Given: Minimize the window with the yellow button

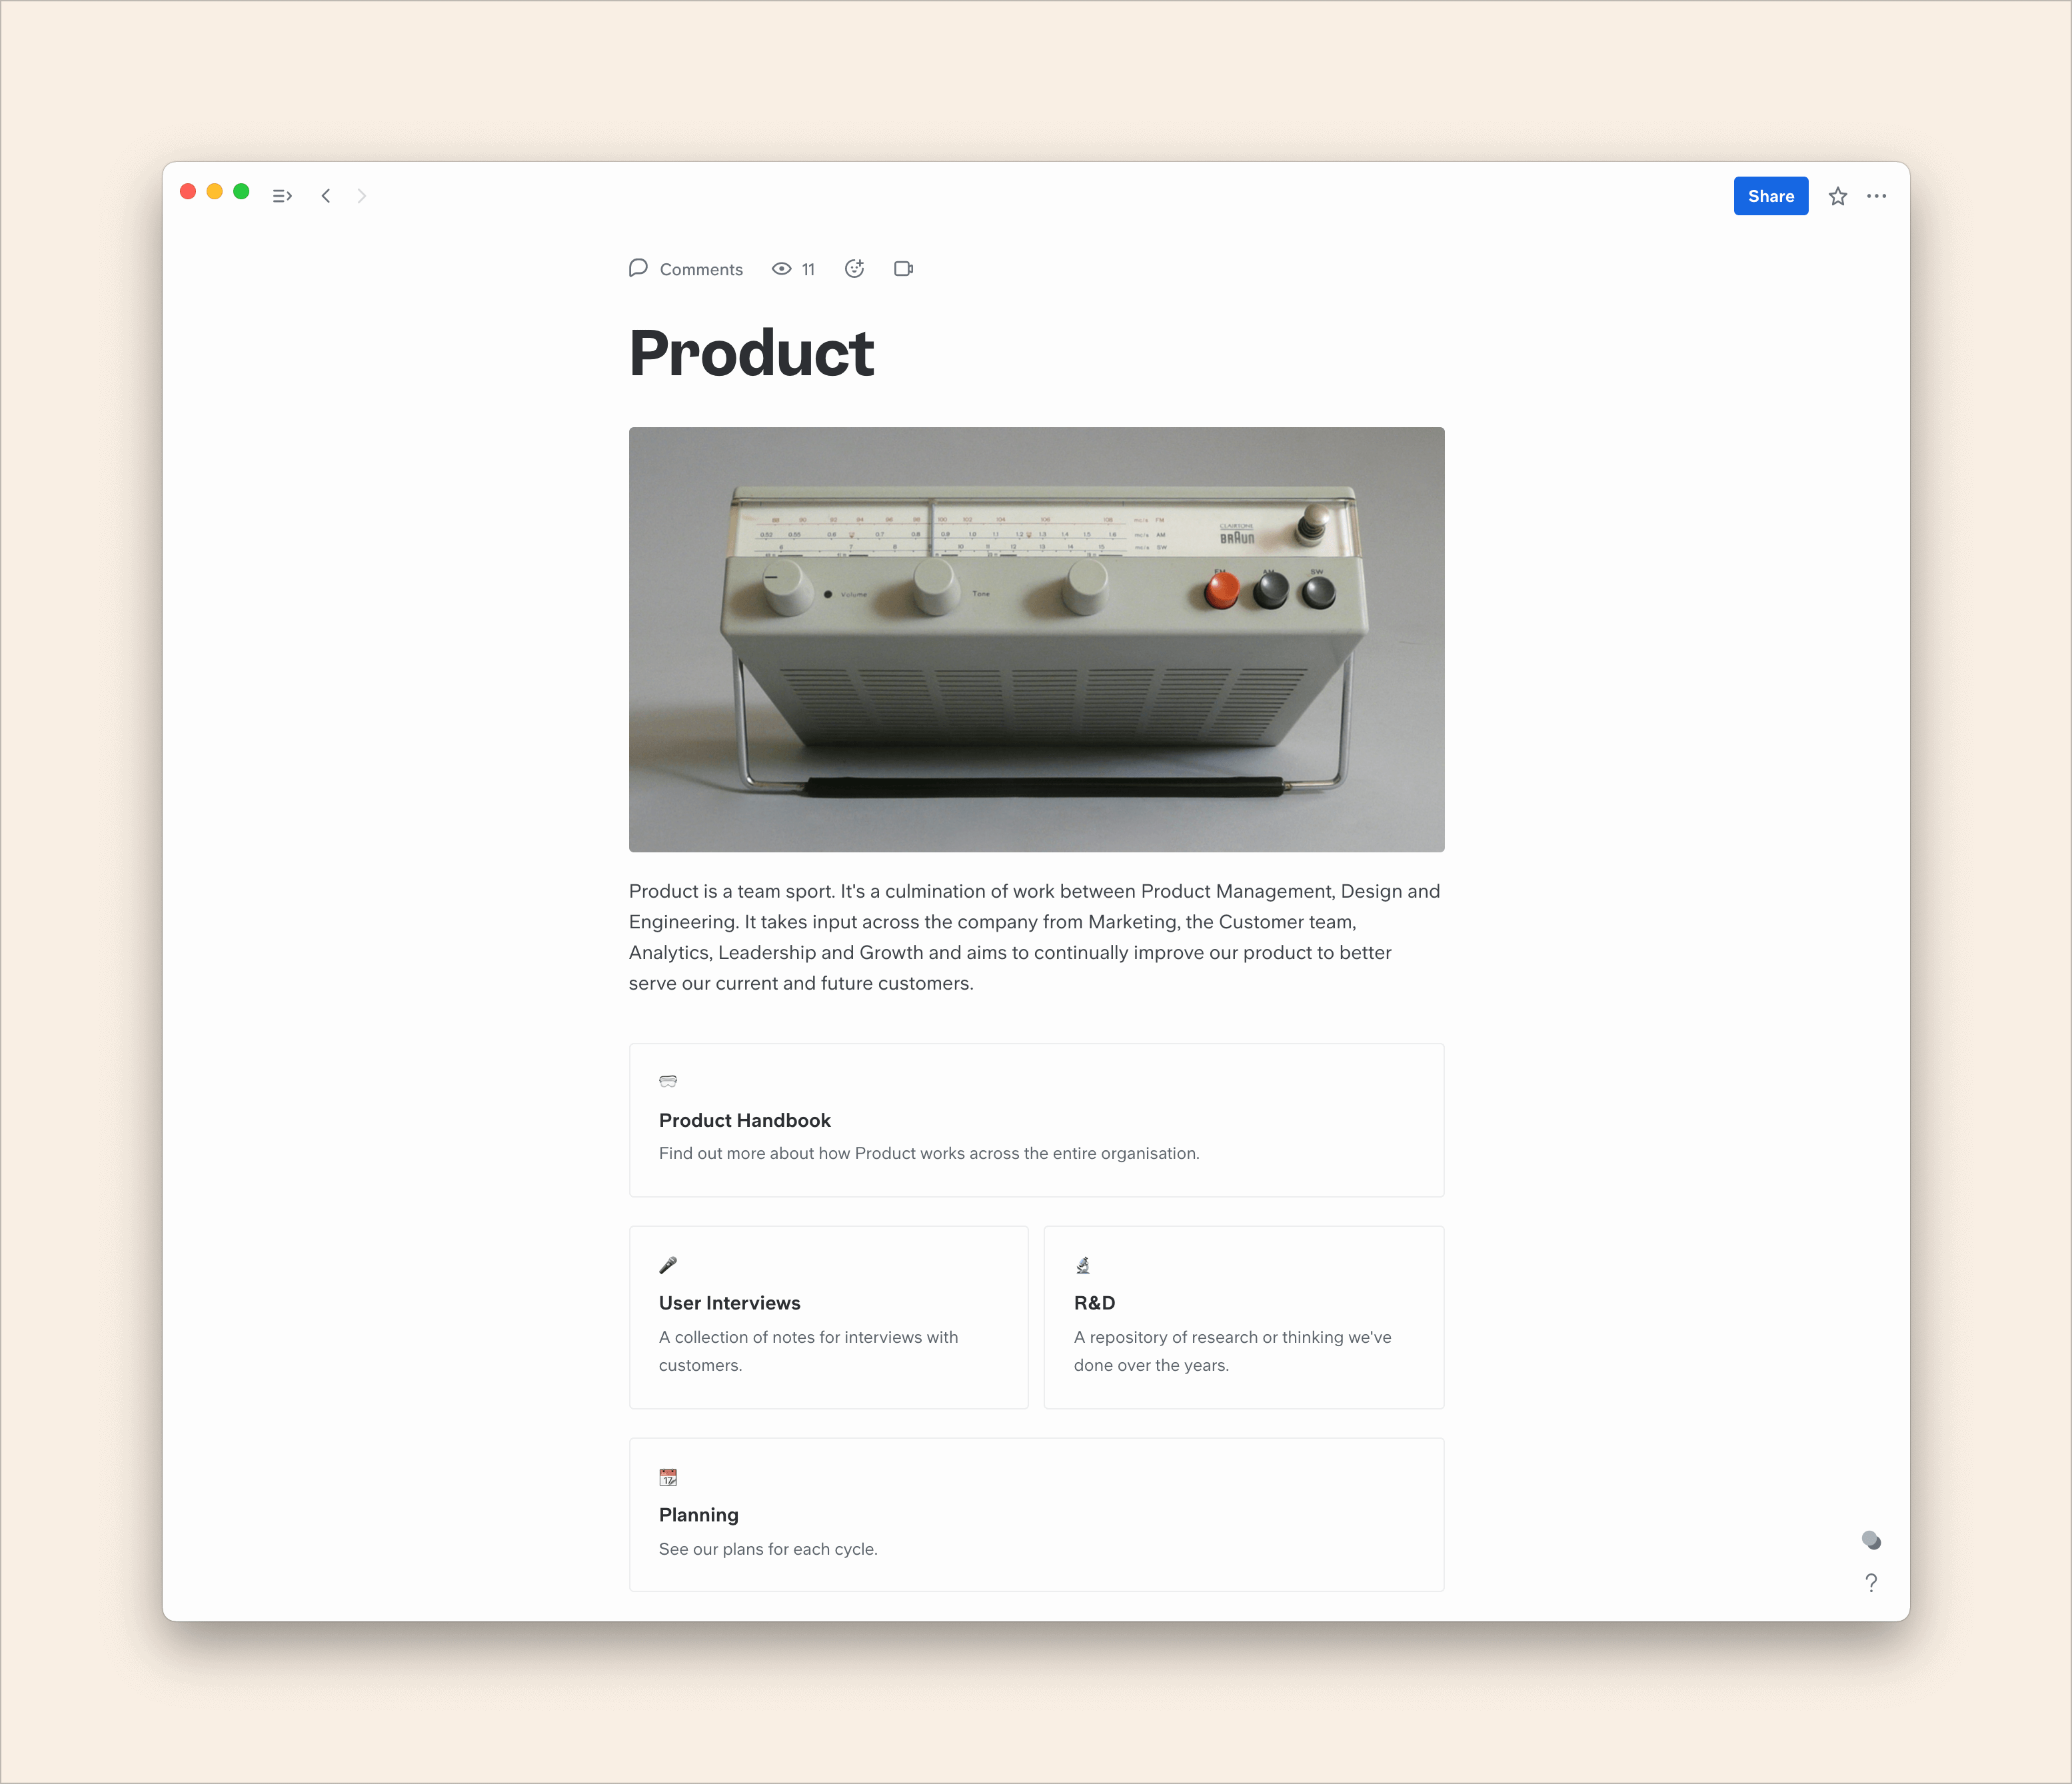Looking at the screenshot, I should coord(214,191).
